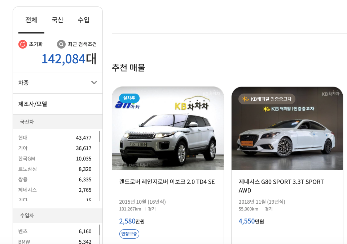Switch to the 수입 tab
This screenshot has height=244, width=347.
tap(84, 20)
